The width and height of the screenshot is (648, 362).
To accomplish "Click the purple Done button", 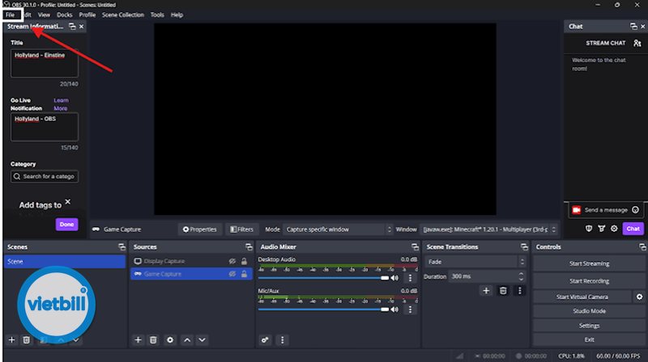I will coord(66,225).
